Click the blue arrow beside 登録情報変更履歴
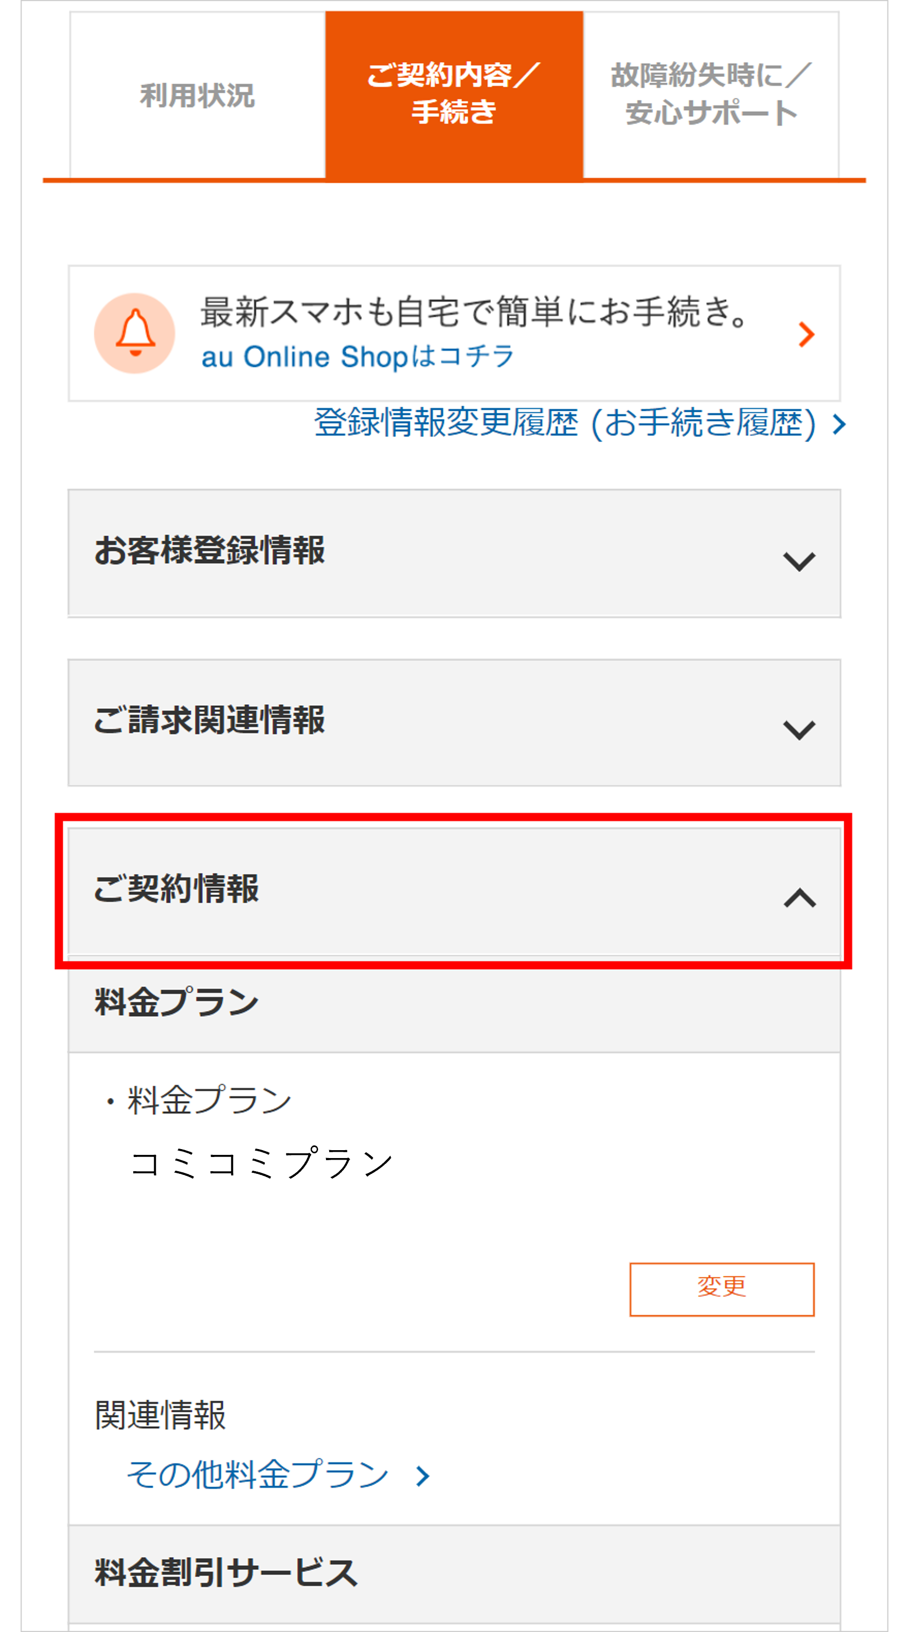Viewport: 909px width, 1632px height. click(839, 424)
